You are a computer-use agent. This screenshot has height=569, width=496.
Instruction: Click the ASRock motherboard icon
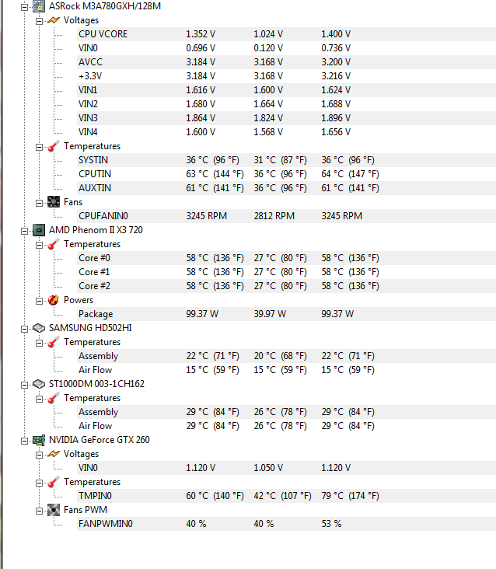[x=38, y=6]
